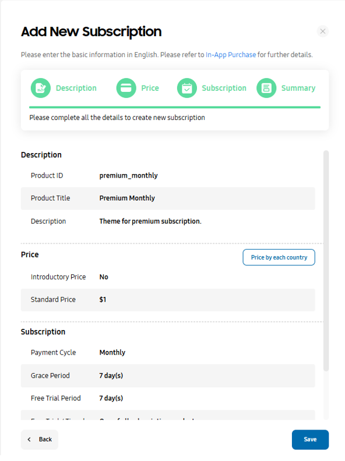Click the back chevron arrow icon

[29, 439]
